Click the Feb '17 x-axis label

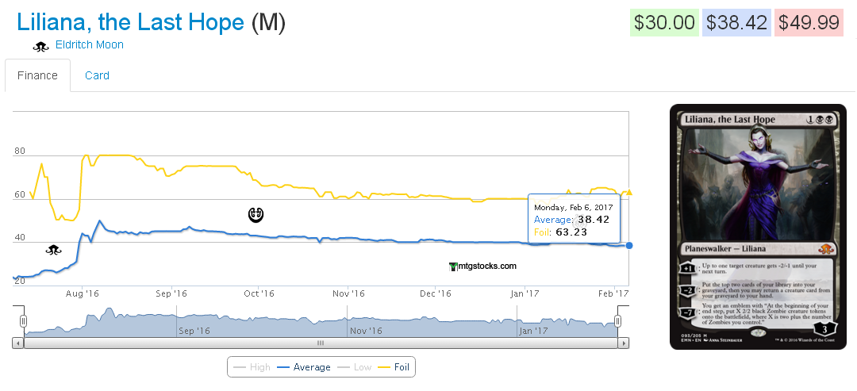pyautogui.click(x=613, y=293)
